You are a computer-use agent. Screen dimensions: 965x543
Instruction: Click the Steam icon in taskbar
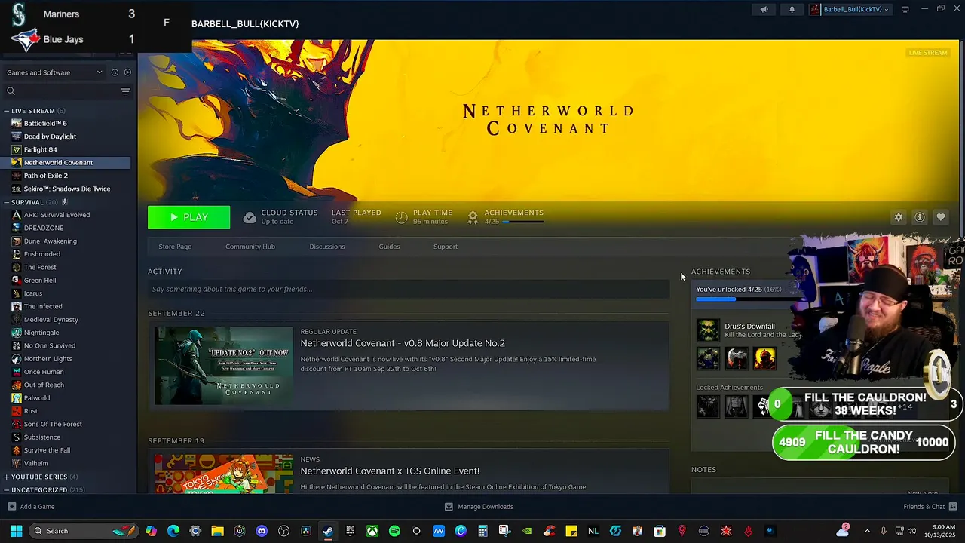328,531
